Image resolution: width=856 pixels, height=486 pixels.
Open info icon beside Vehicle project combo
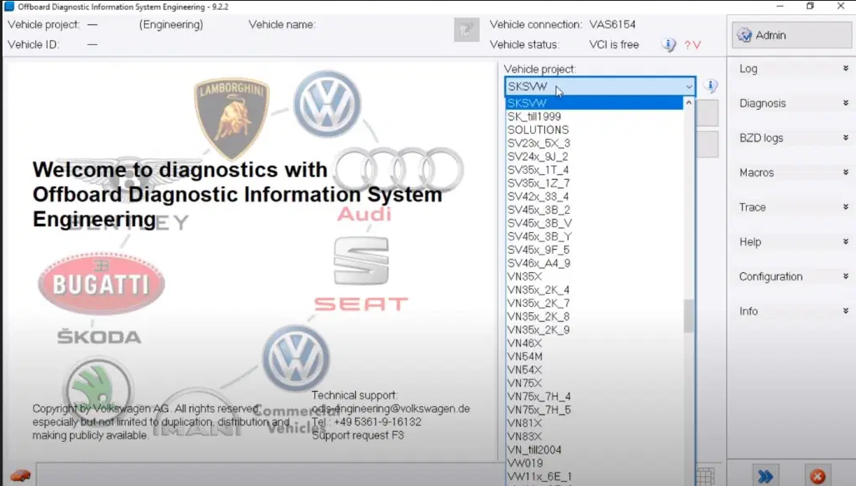710,86
